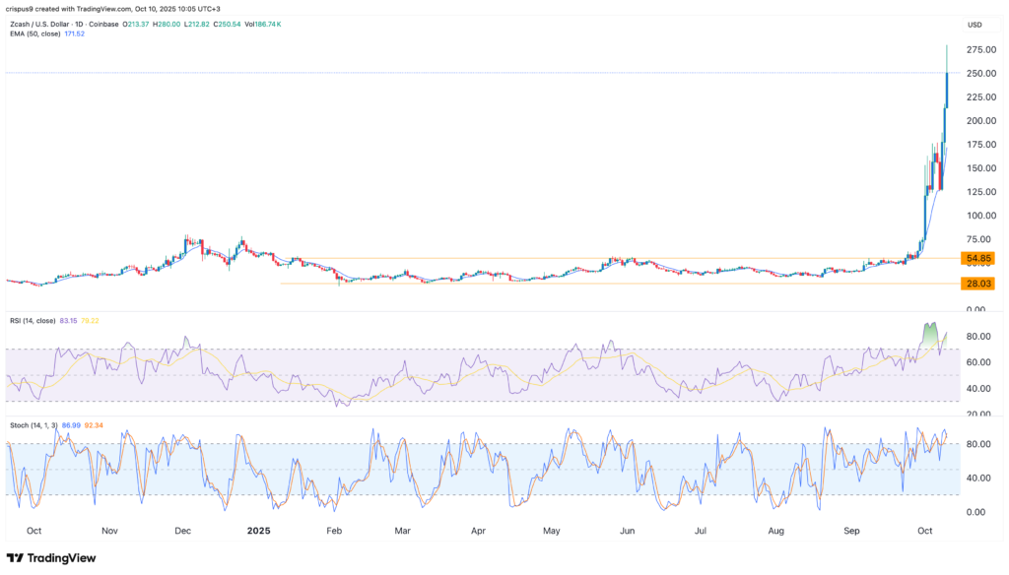The height and width of the screenshot is (575, 1009).
Task: Click the close price 250.54 in the legend
Action: click(225, 24)
